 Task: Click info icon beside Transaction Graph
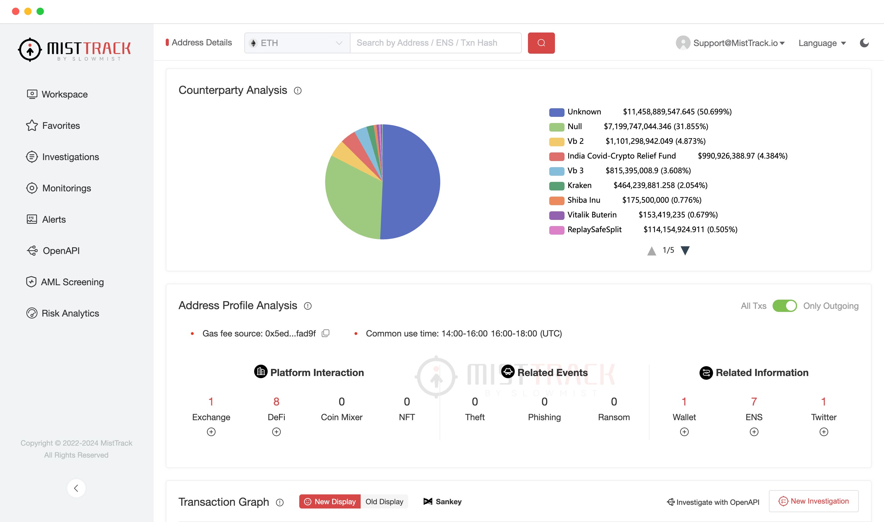click(x=280, y=502)
